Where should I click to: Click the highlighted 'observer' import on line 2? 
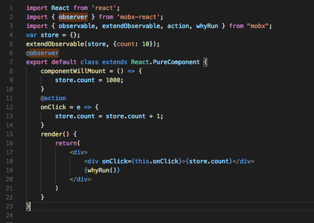[x=73, y=17]
